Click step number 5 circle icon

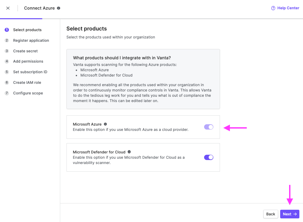click(x=7, y=72)
